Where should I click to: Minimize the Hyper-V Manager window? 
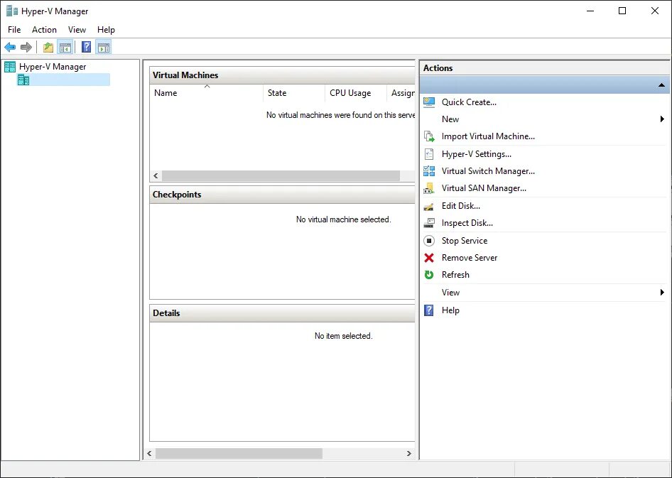tap(590, 11)
